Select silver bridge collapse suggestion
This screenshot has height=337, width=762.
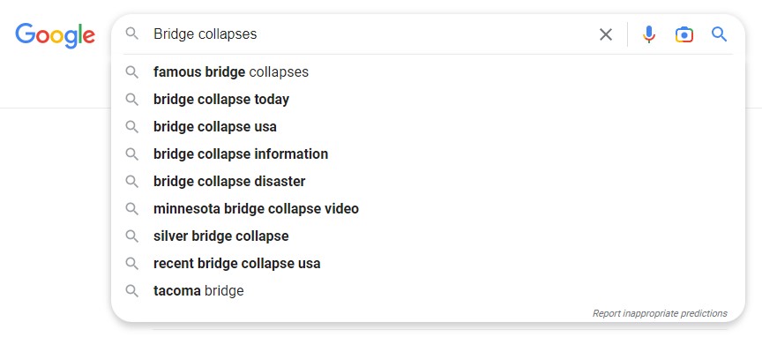428,236
